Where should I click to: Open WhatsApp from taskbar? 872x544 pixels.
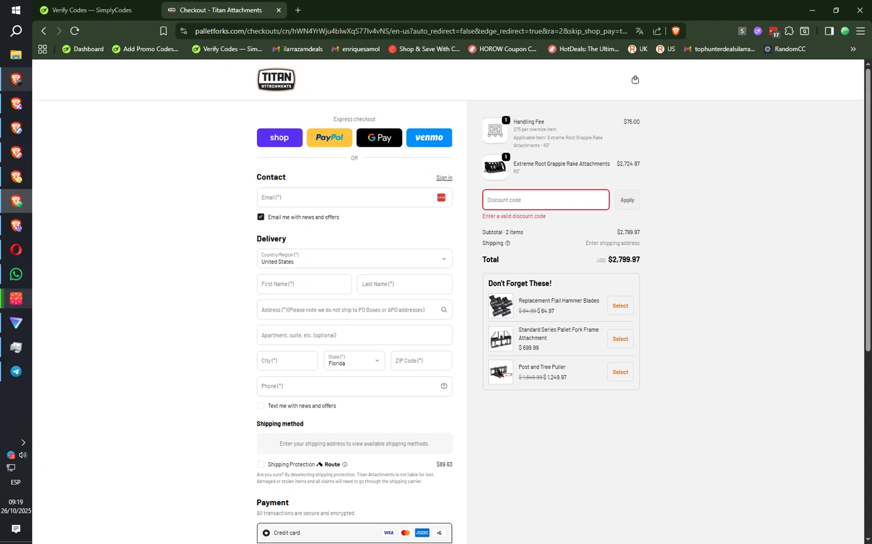[16, 274]
